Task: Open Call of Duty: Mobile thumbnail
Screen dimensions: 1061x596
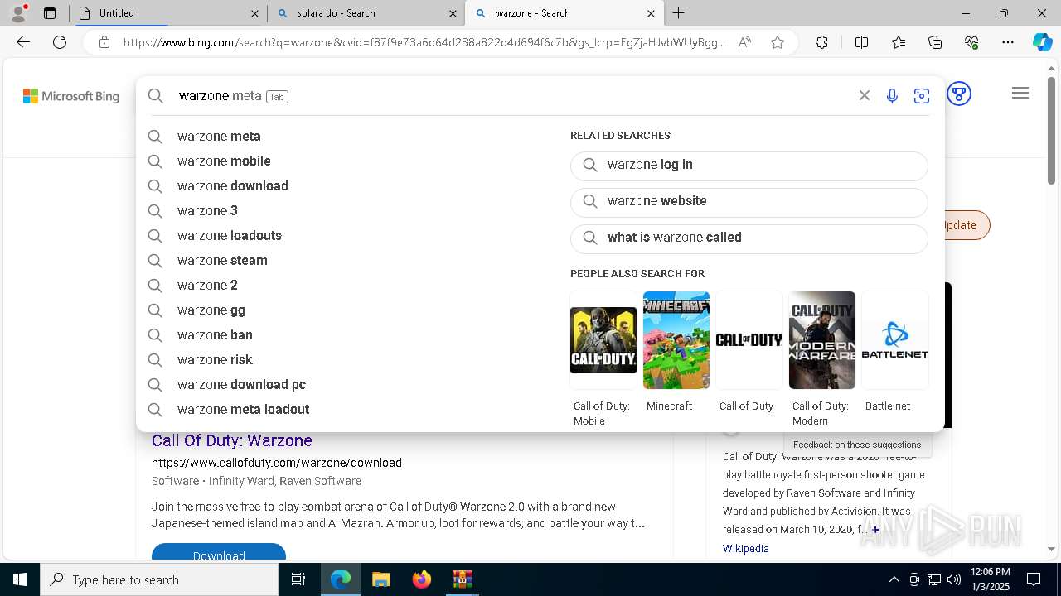Action: [603, 340]
